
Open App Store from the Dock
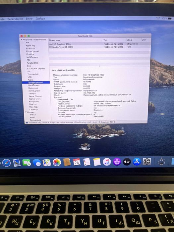pos(137,161)
